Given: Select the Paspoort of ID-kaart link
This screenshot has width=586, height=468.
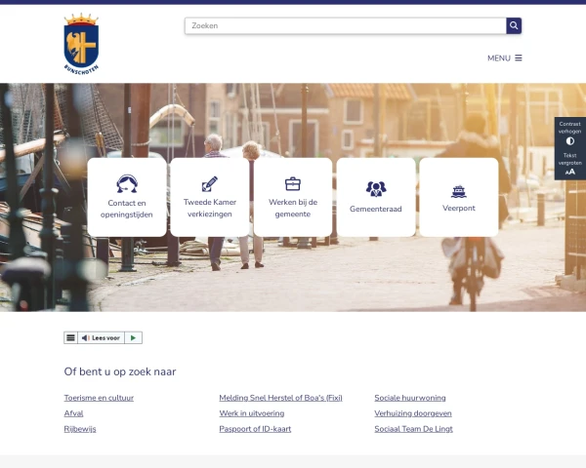Looking at the screenshot, I should 255,429.
